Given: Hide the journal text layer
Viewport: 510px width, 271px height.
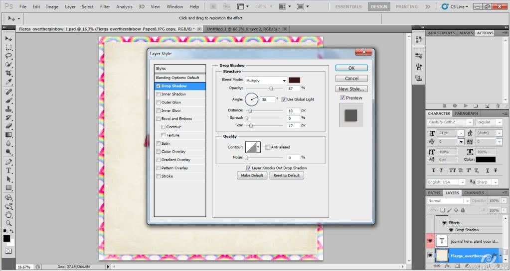Looking at the screenshot, I should [431, 241].
